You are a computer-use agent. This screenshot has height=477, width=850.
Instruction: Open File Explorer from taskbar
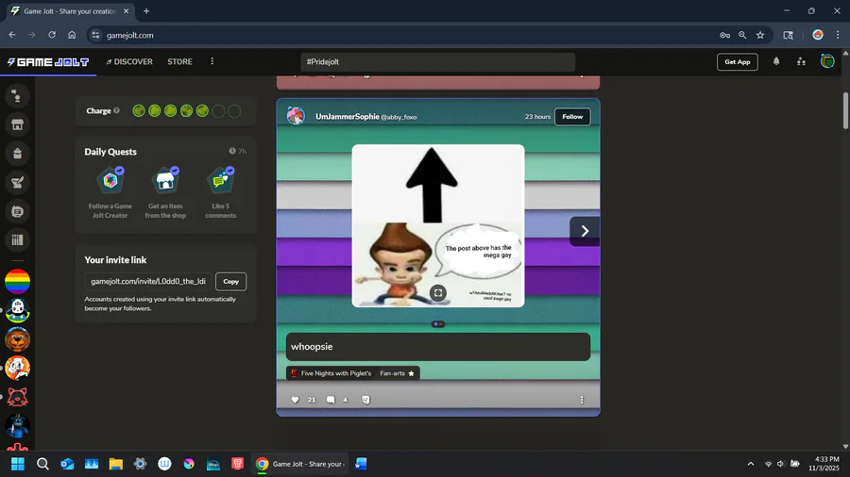coord(115,464)
